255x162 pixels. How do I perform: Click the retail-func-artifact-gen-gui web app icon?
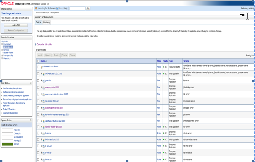point(43,121)
